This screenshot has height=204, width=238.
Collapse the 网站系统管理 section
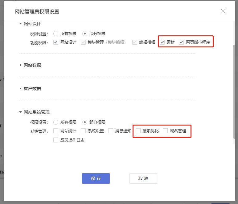tap(21, 112)
